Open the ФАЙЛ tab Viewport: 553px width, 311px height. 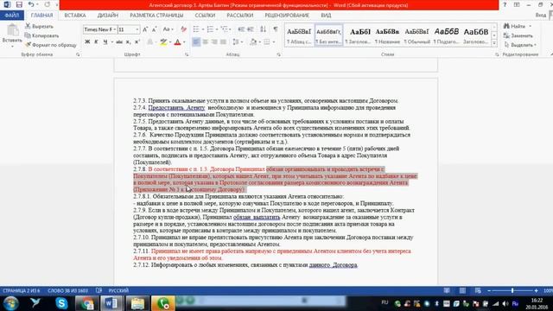coord(12,16)
